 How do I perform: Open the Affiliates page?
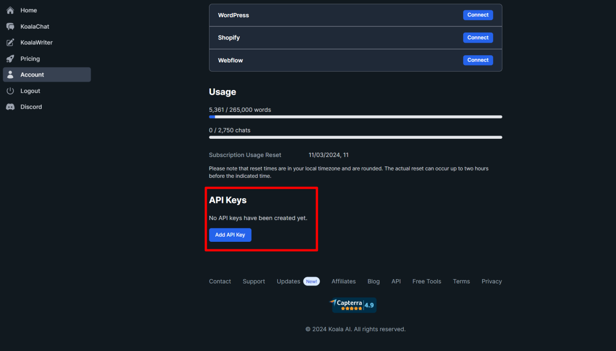[x=343, y=281]
